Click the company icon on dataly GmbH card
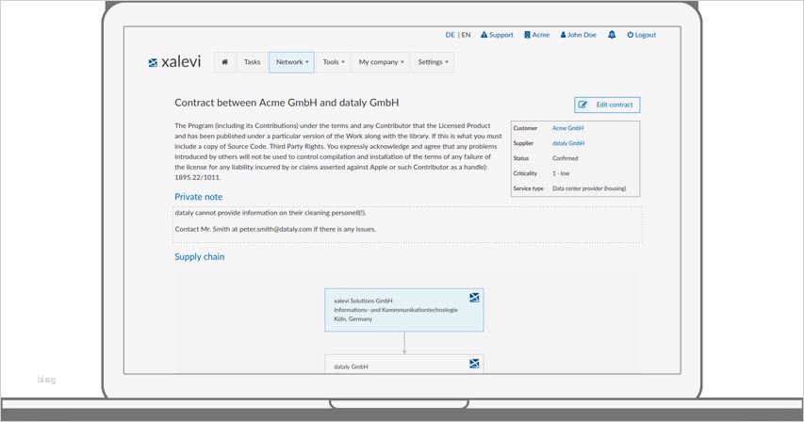The height and width of the screenshot is (422, 804). point(474,364)
